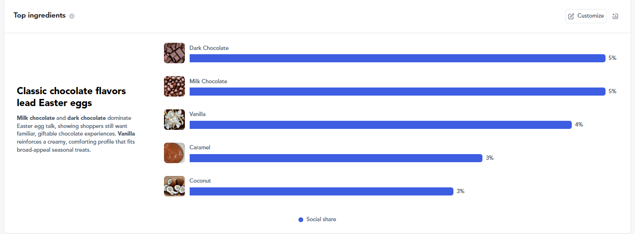Click the Dark Chocolate thumbnail image
The image size is (635, 234).
pyautogui.click(x=174, y=53)
